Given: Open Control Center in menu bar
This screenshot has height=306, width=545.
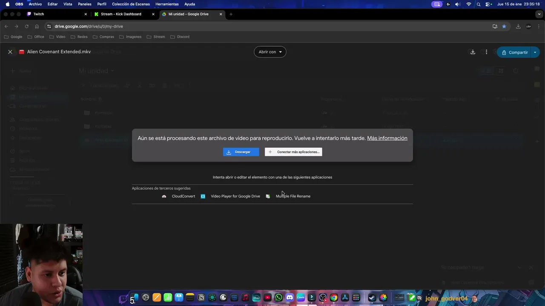Looking at the screenshot, I should (488, 4).
